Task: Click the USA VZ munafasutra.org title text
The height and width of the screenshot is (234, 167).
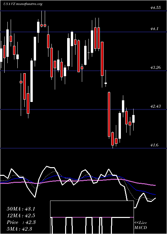Action: (x=23, y=4)
